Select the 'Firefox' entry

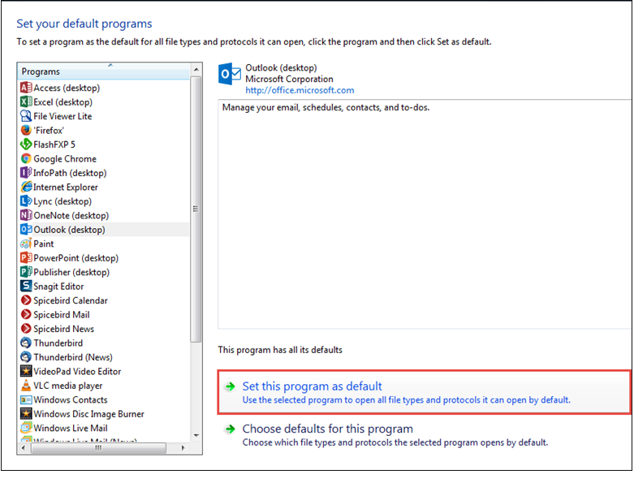point(49,130)
